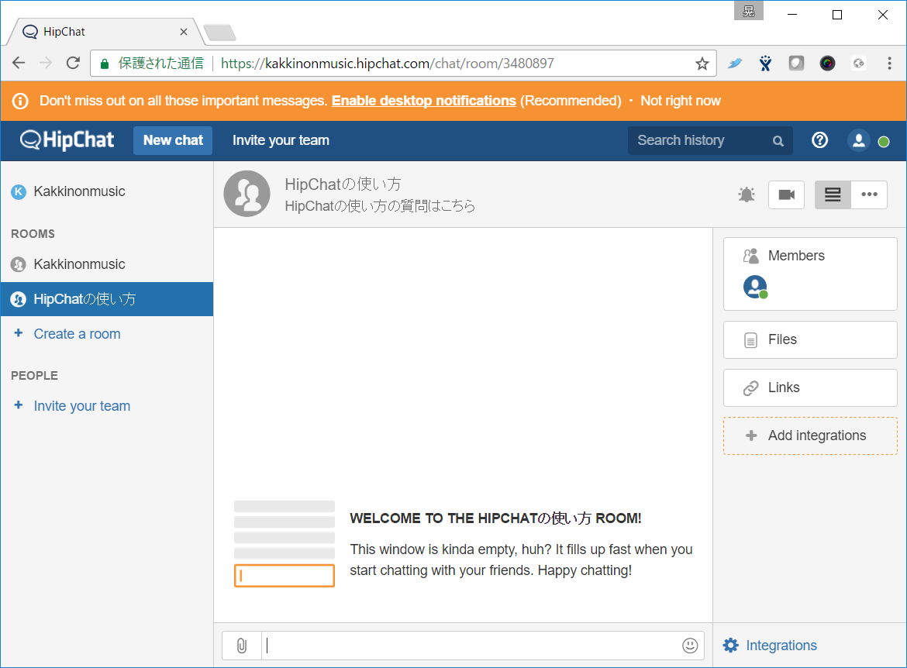Open room notification bell settings
Viewport: 907px width, 668px height.
point(747,195)
